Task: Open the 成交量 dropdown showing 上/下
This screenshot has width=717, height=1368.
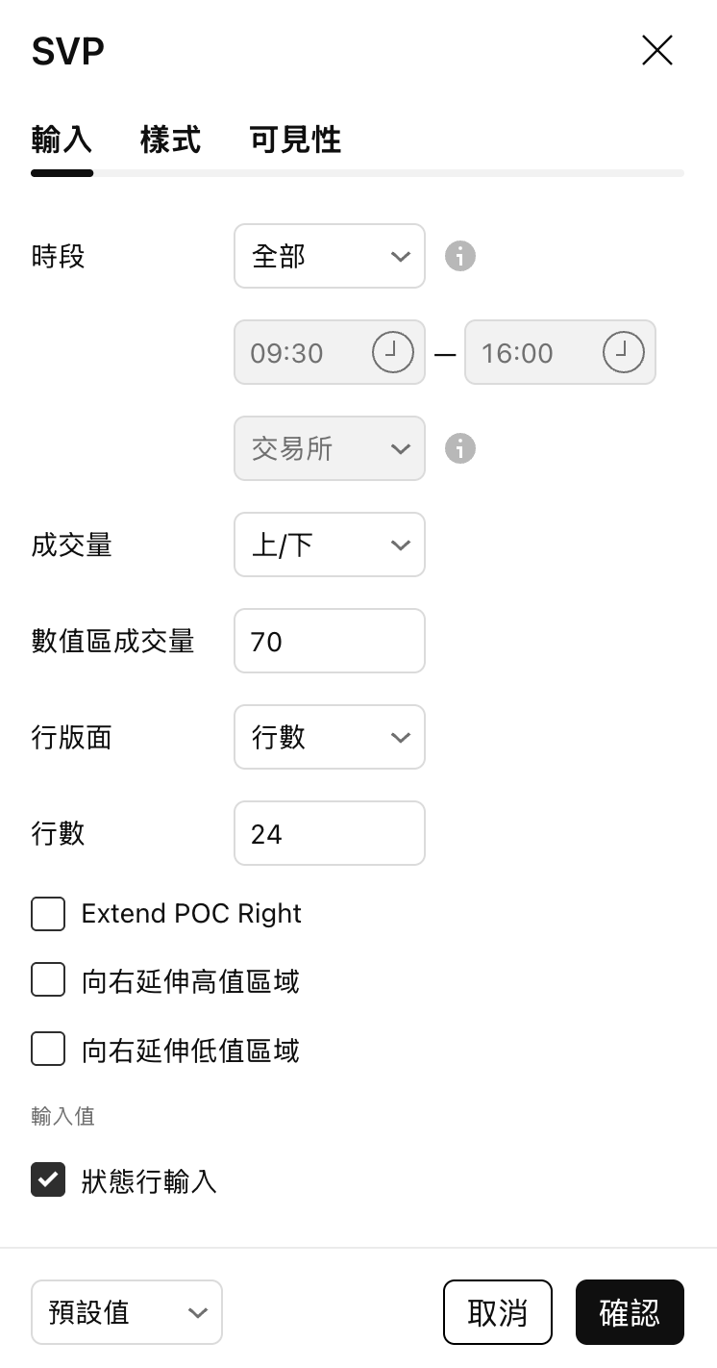Action: point(329,545)
